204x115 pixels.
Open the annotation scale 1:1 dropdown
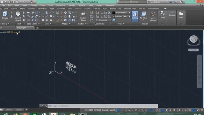[175, 110]
